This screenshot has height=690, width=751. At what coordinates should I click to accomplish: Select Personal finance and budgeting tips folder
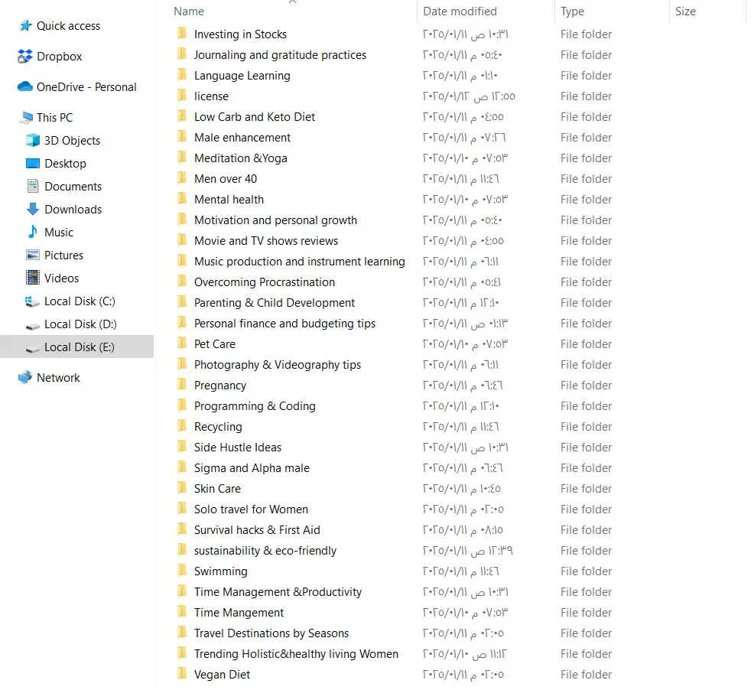[285, 324]
